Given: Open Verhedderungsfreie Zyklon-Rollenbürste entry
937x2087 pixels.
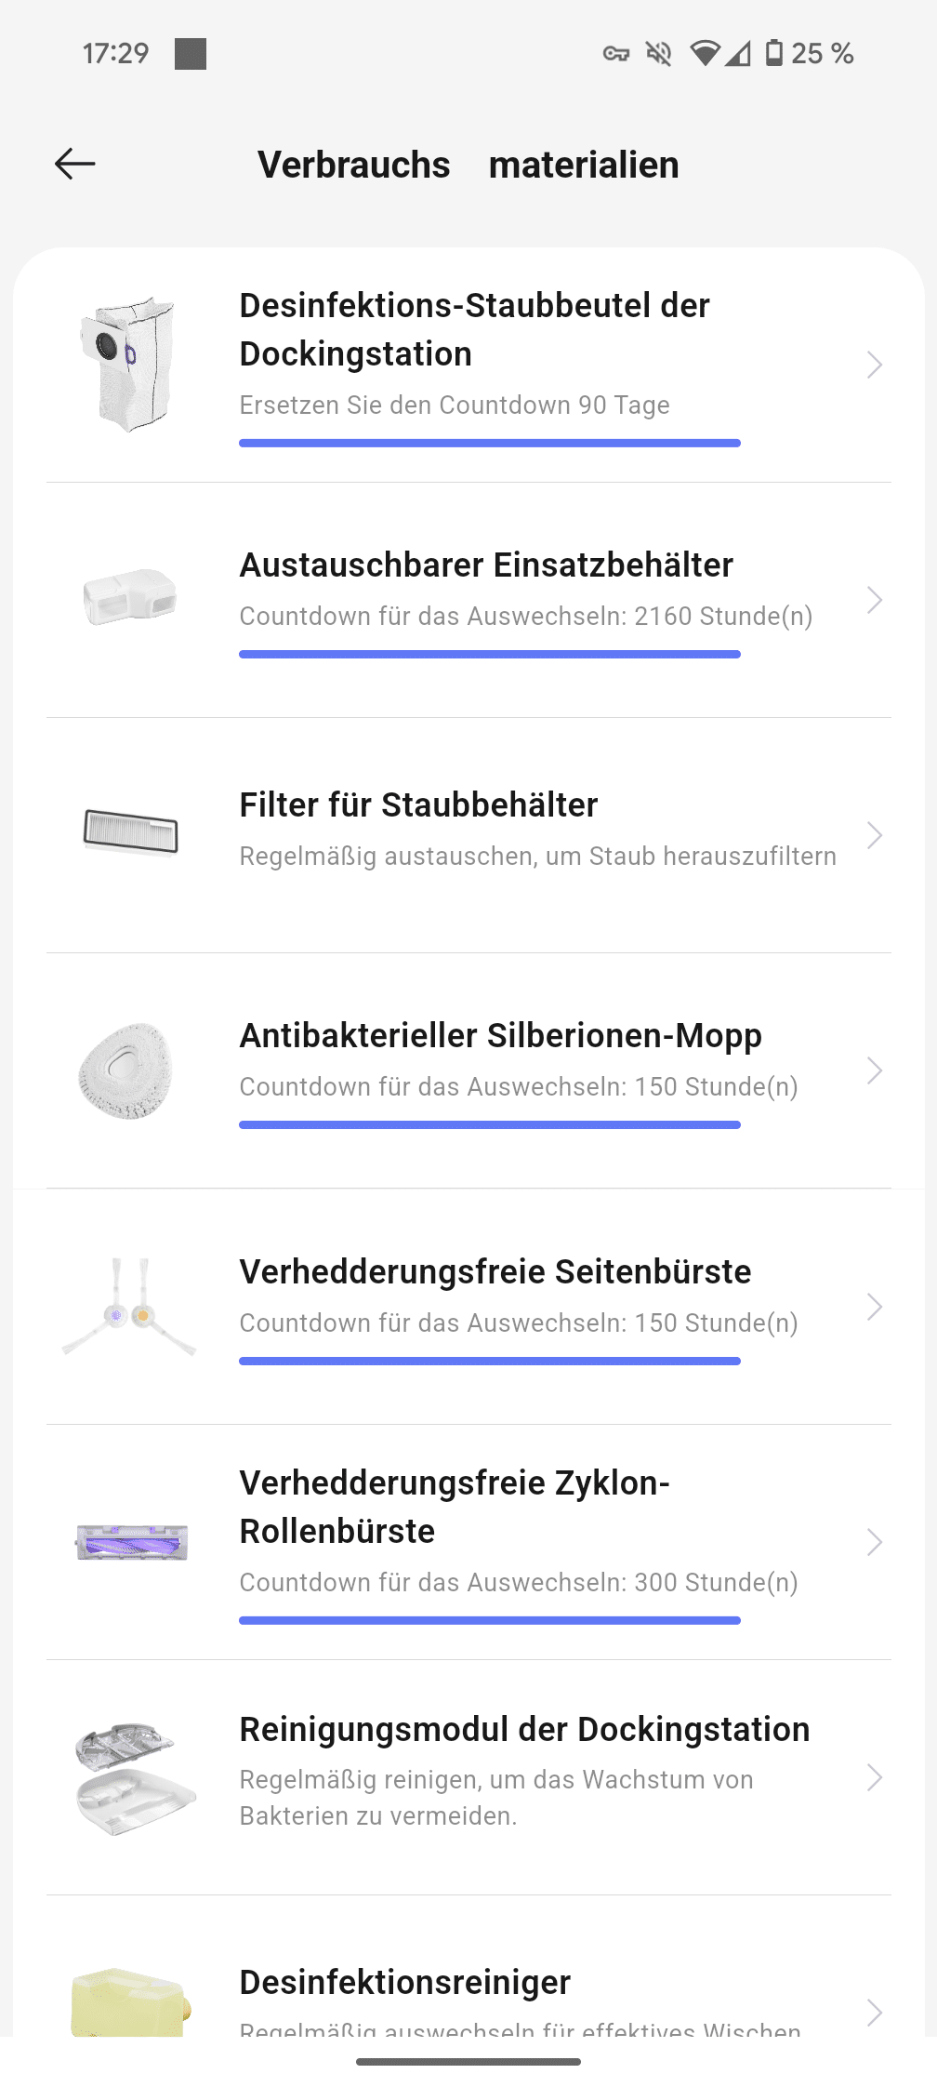Looking at the screenshot, I should (x=454, y=1507).
